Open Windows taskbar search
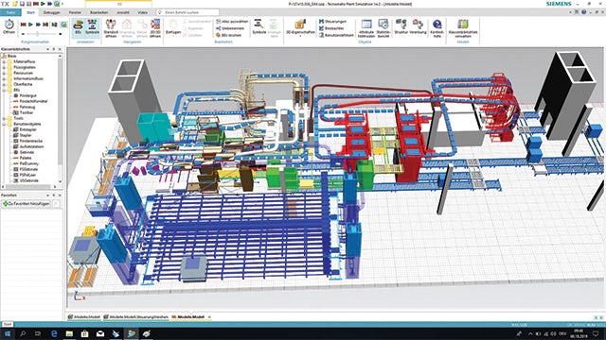 (23, 333)
